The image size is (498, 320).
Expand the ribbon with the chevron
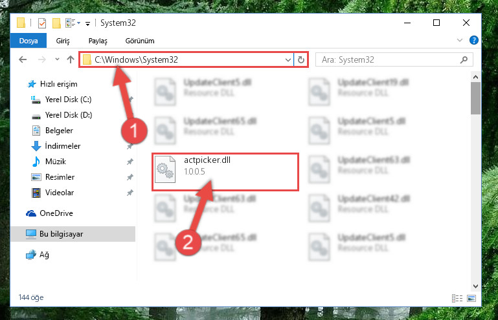pos(460,40)
